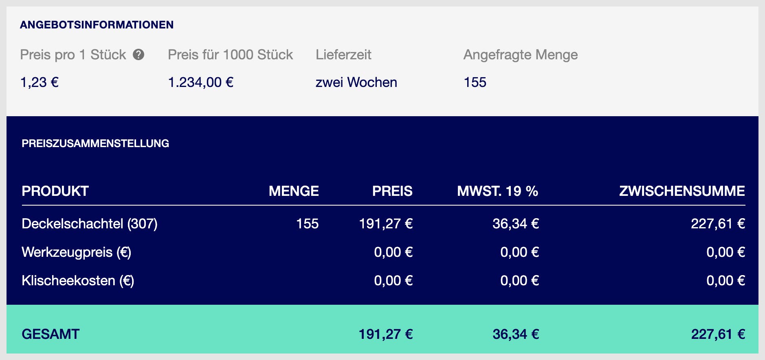
Task: Click the Angefragte Menge value 155
Action: (475, 82)
